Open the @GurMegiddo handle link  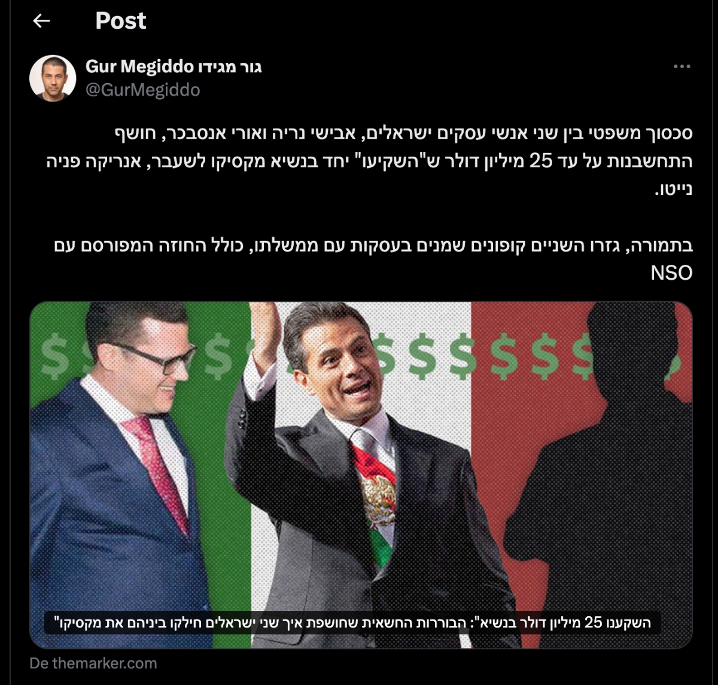[x=143, y=90]
